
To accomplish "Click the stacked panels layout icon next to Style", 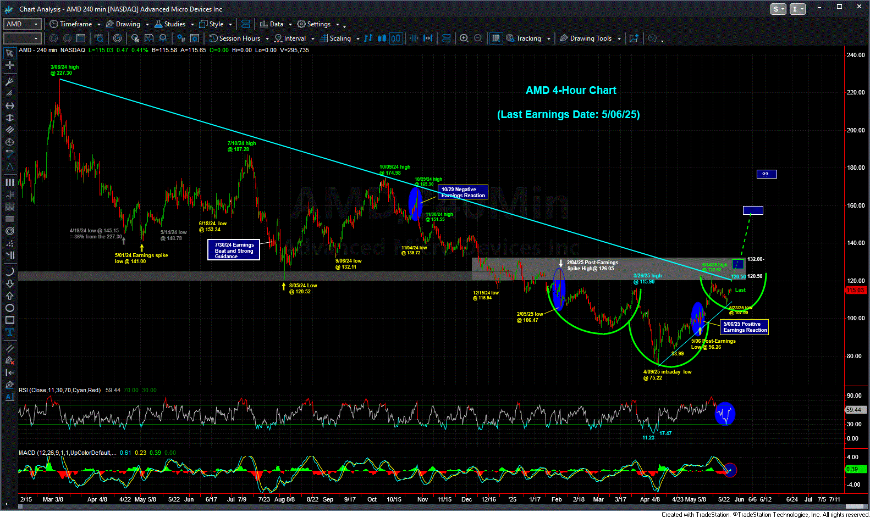I will [x=245, y=24].
